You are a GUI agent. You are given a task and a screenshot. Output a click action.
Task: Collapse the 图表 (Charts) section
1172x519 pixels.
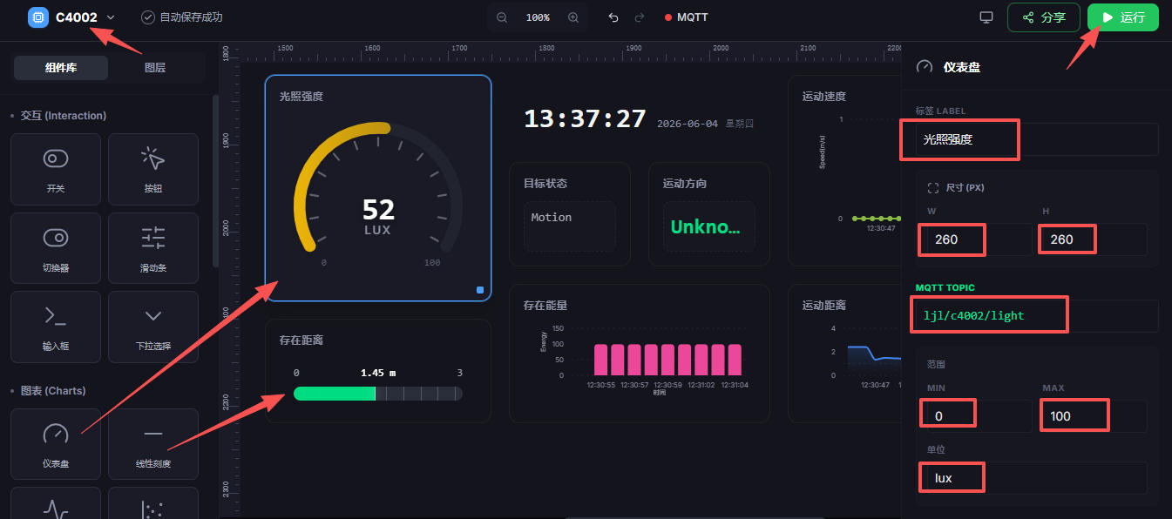click(x=48, y=390)
